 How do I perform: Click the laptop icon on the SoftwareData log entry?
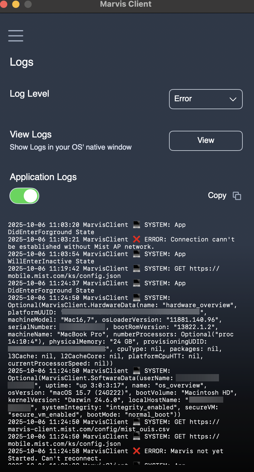coord(136,371)
